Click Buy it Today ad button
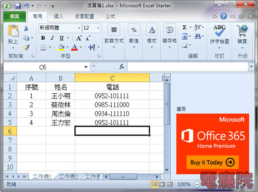258x192 pixels. click(212, 162)
